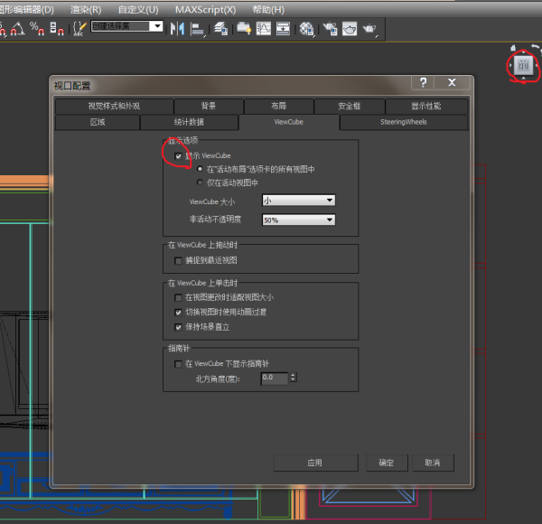Image resolution: width=542 pixels, height=524 pixels.
Task: Open the Graph Editors menu
Action: 26,10
